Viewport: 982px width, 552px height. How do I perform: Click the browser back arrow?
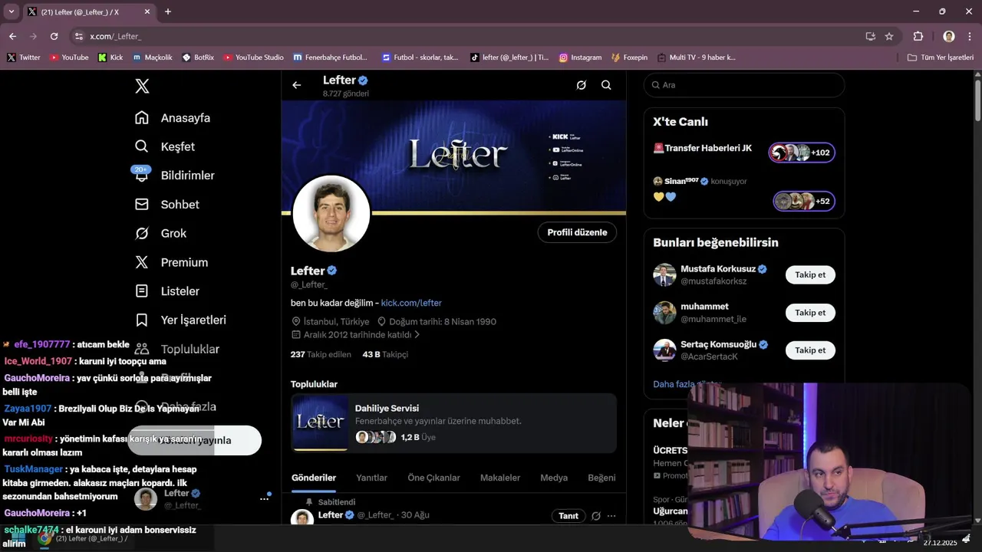click(12, 36)
